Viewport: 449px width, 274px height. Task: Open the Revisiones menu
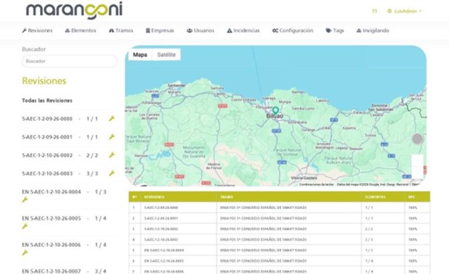tap(37, 30)
